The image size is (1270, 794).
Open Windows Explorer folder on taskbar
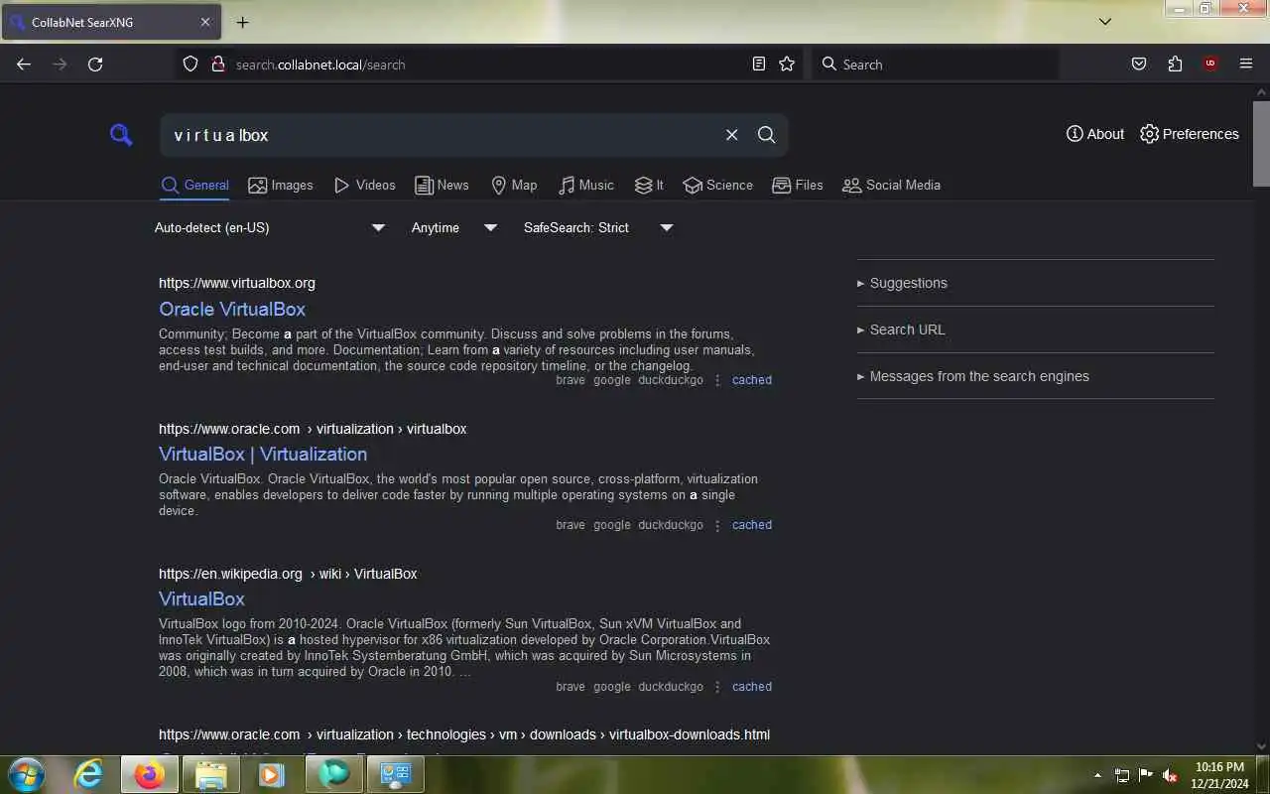[211, 774]
